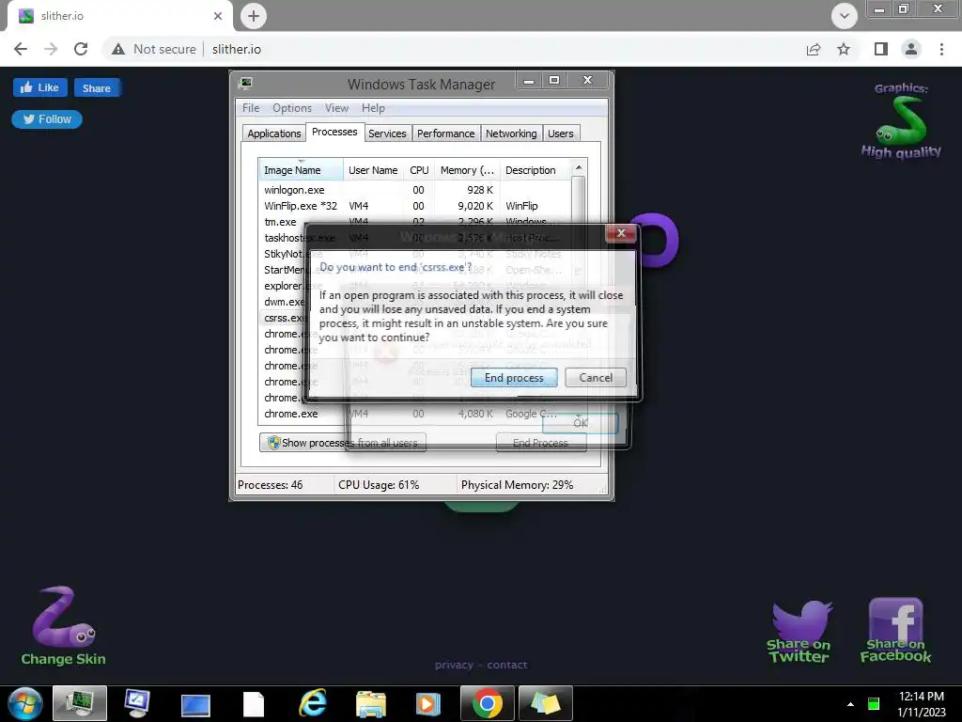The image size is (962, 722).
Task: Click Show processes from all users button
Action: pos(342,443)
